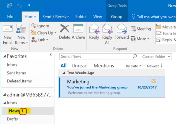Collapse the account's Inbox folder triangle
This screenshot has width=176, height=124.
(4, 103)
